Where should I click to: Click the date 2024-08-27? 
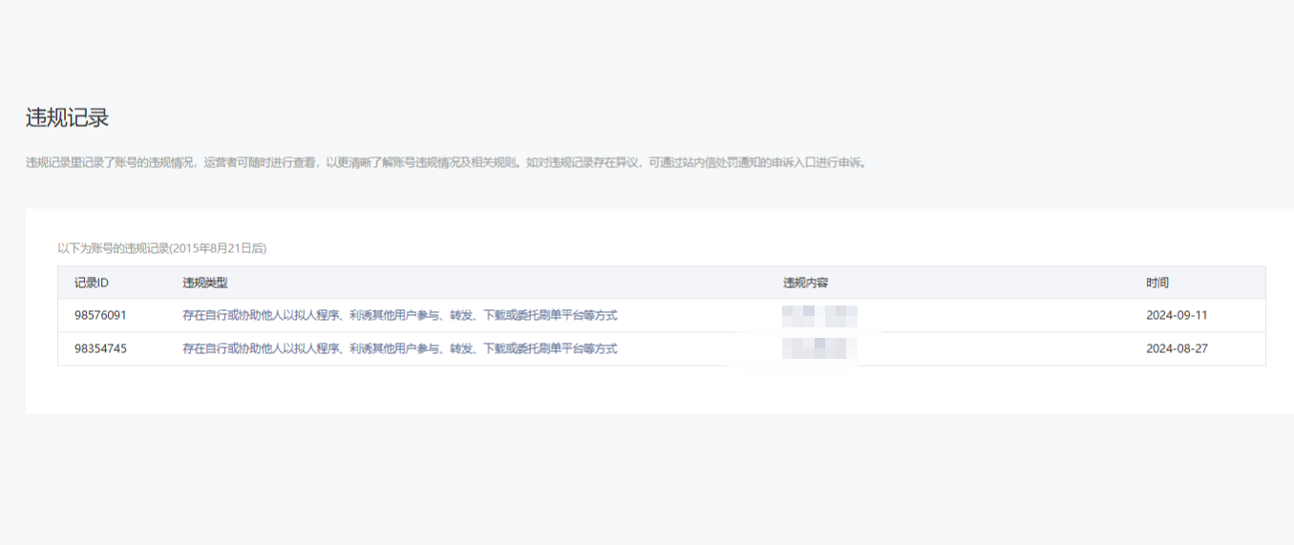[x=1177, y=348]
